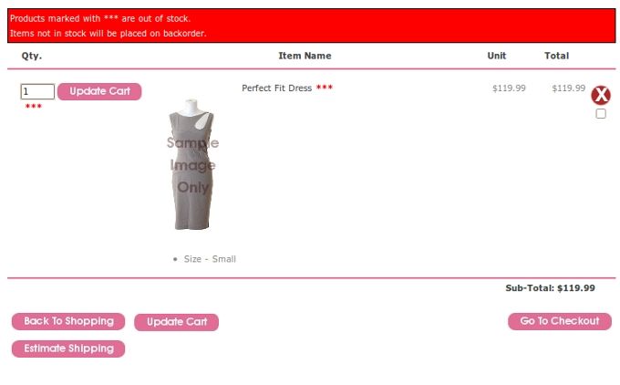The height and width of the screenshot is (385, 620).
Task: Open the Perfect Fit Dress product link
Action: point(277,88)
